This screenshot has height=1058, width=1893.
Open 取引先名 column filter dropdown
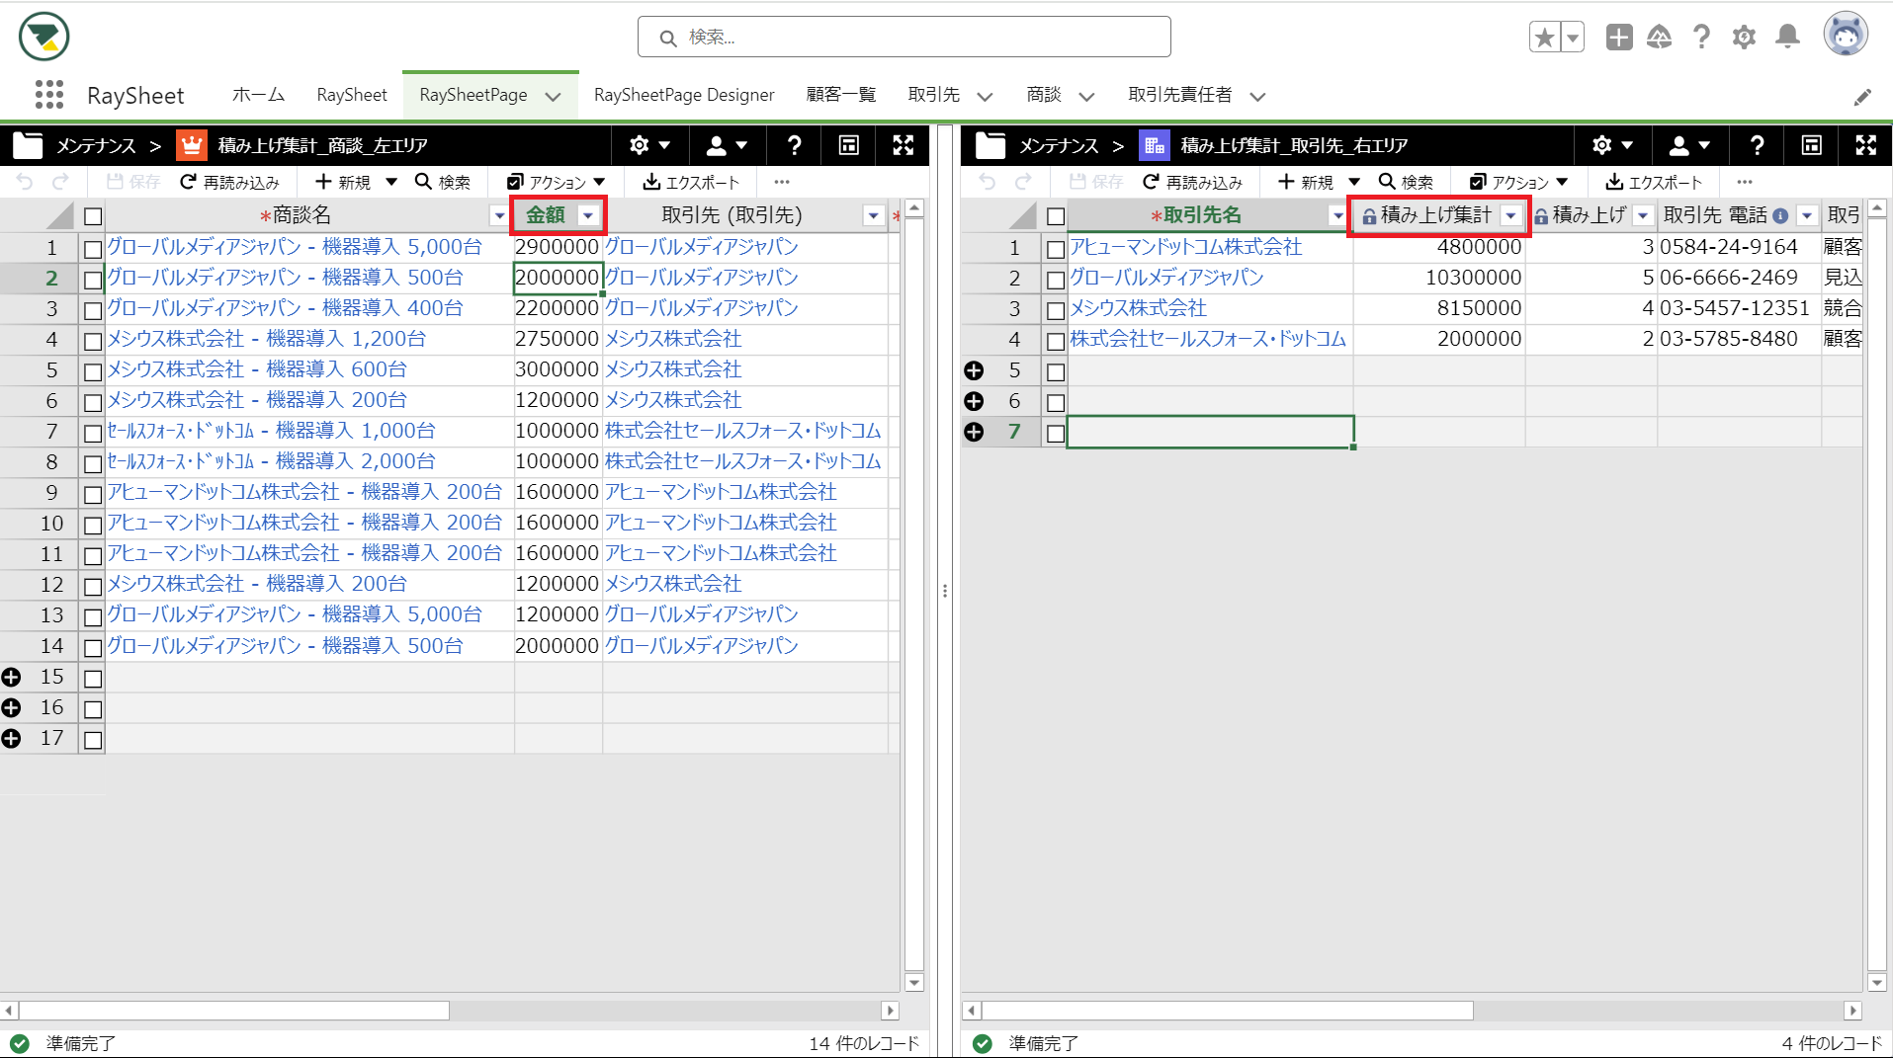point(1337,215)
